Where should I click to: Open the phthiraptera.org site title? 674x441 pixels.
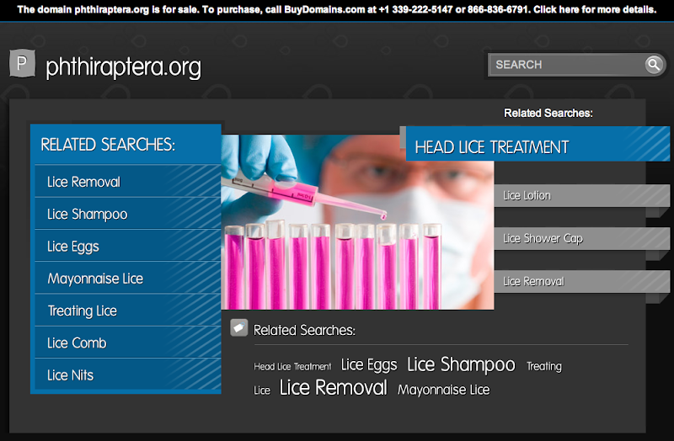point(123,67)
